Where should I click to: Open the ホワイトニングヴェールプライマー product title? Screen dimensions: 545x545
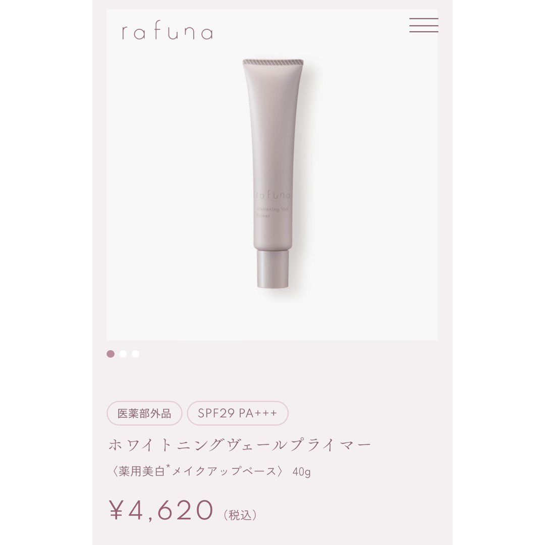coord(240,445)
